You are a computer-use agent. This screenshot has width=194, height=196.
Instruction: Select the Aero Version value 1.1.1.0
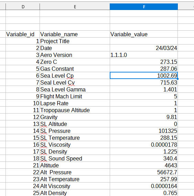pyautogui.click(x=144, y=55)
